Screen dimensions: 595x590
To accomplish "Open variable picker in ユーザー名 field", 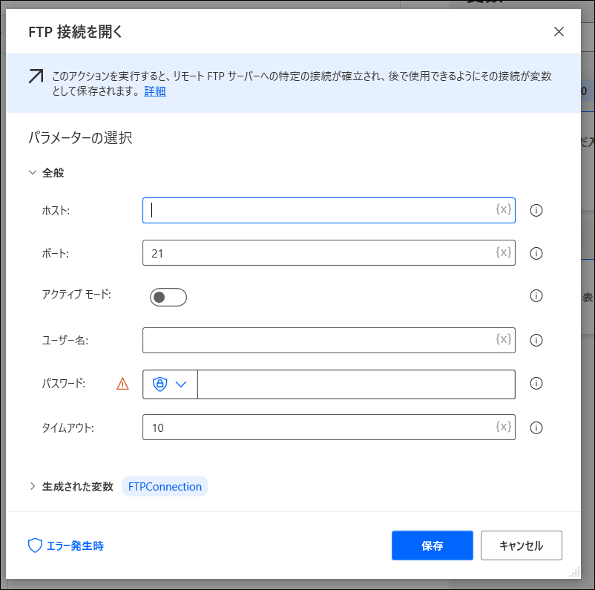I will (x=503, y=339).
